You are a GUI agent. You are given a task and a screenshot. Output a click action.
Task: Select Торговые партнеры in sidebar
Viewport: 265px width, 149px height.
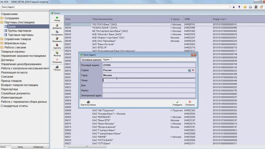point(21,35)
